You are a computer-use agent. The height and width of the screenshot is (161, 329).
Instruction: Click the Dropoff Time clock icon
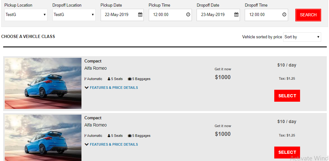[284, 15]
